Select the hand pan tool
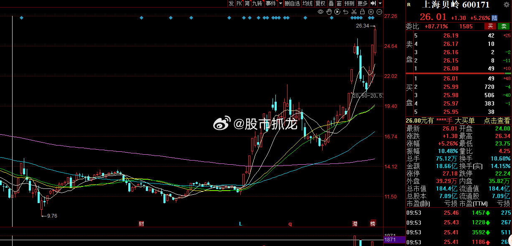The image size is (512, 246). 329,12
